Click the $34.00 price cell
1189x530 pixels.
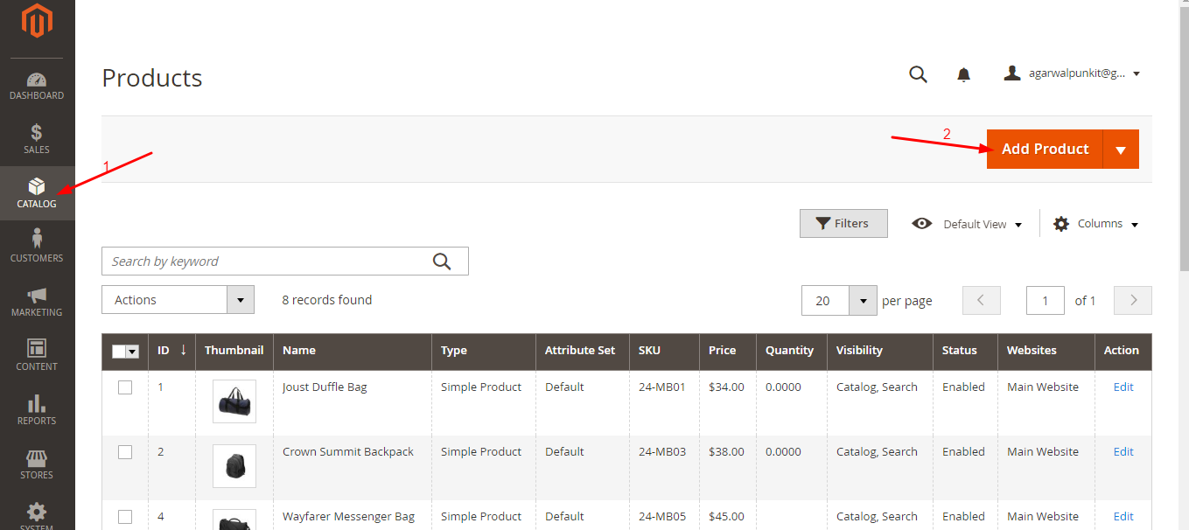tap(726, 387)
